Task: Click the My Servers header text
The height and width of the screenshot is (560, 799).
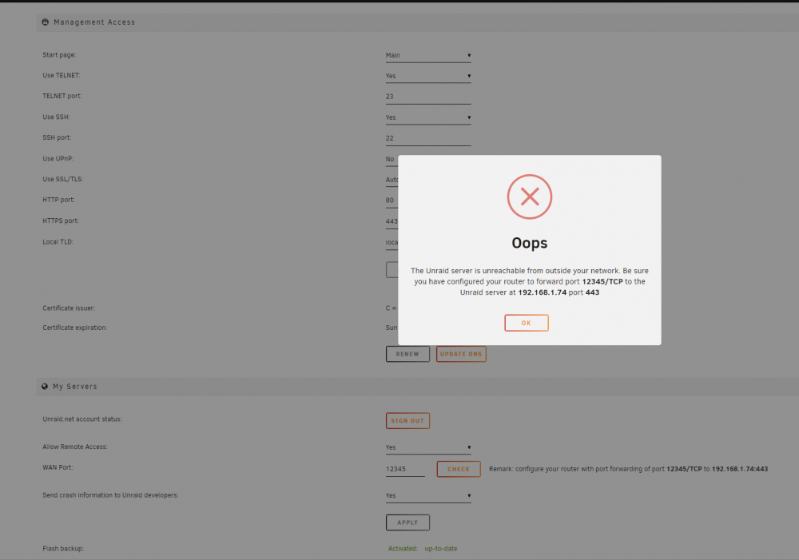Action: pyautogui.click(x=75, y=386)
